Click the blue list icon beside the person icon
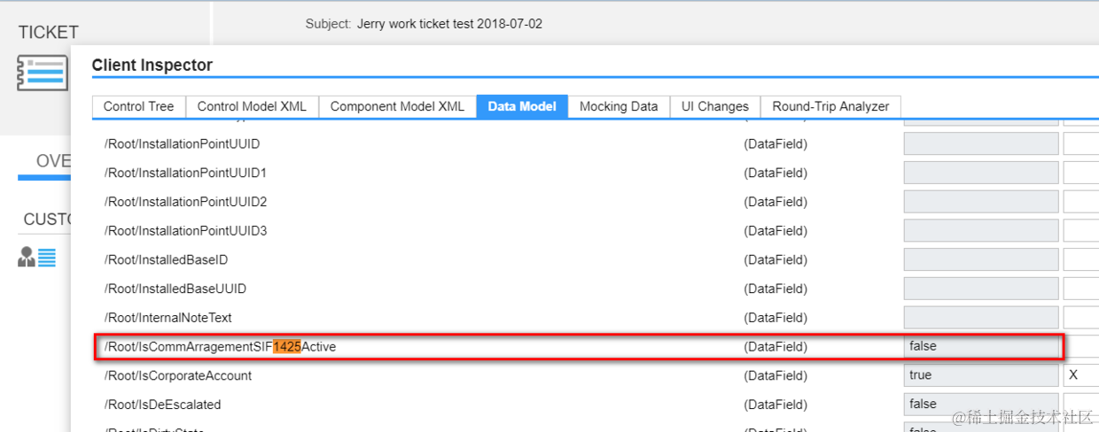Image resolution: width=1099 pixels, height=432 pixels. (47, 258)
